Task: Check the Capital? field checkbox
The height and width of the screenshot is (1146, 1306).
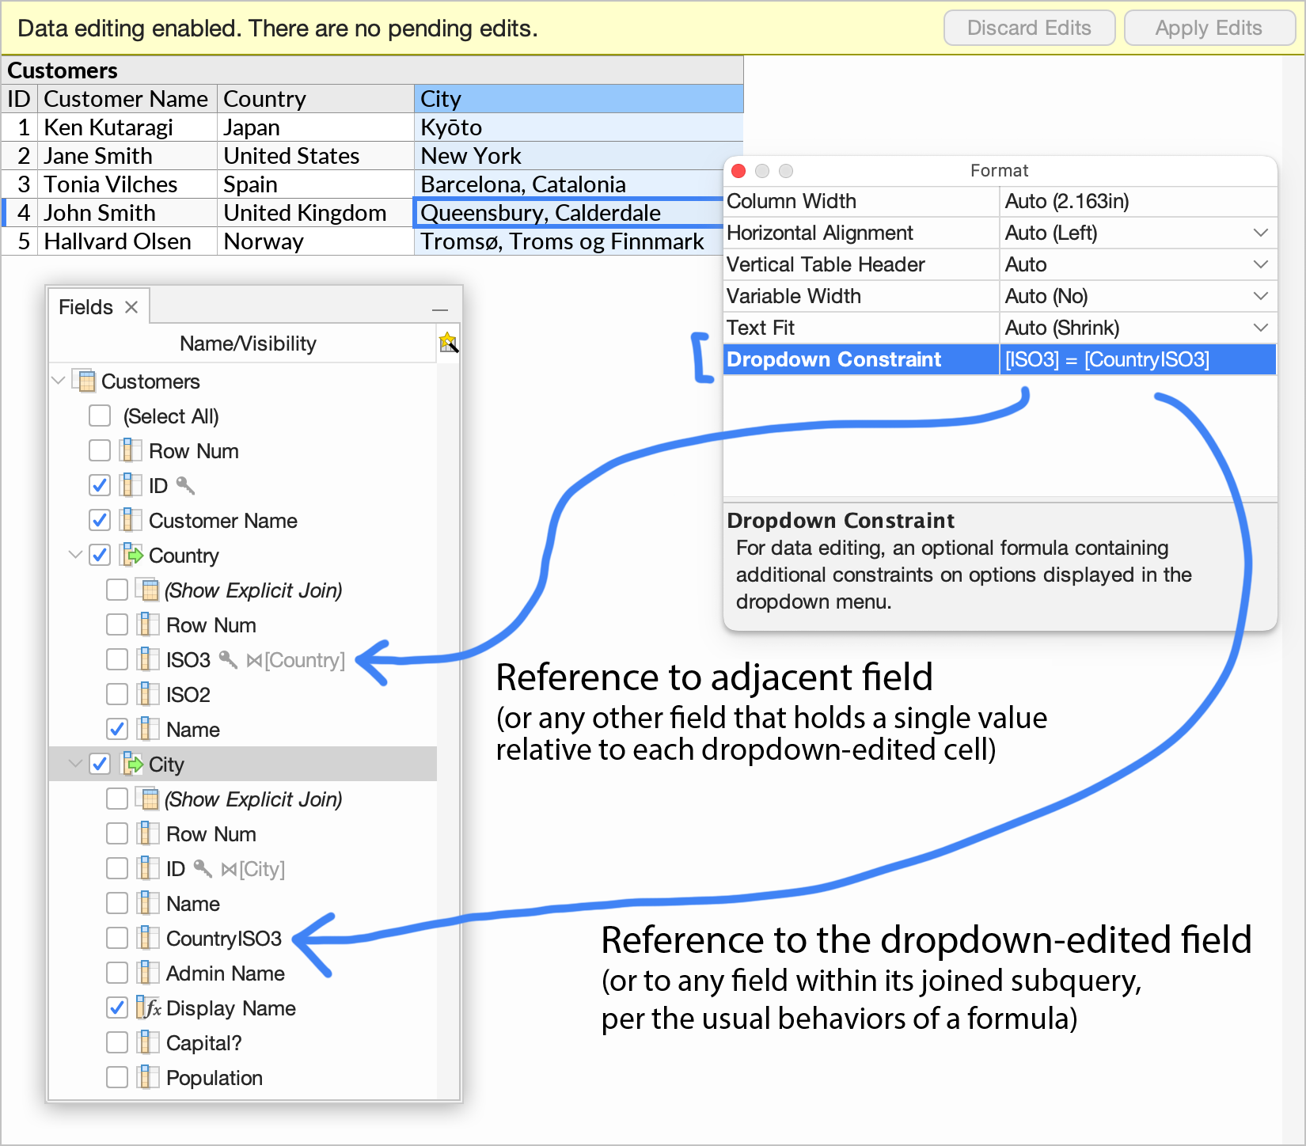Action: 116,1042
